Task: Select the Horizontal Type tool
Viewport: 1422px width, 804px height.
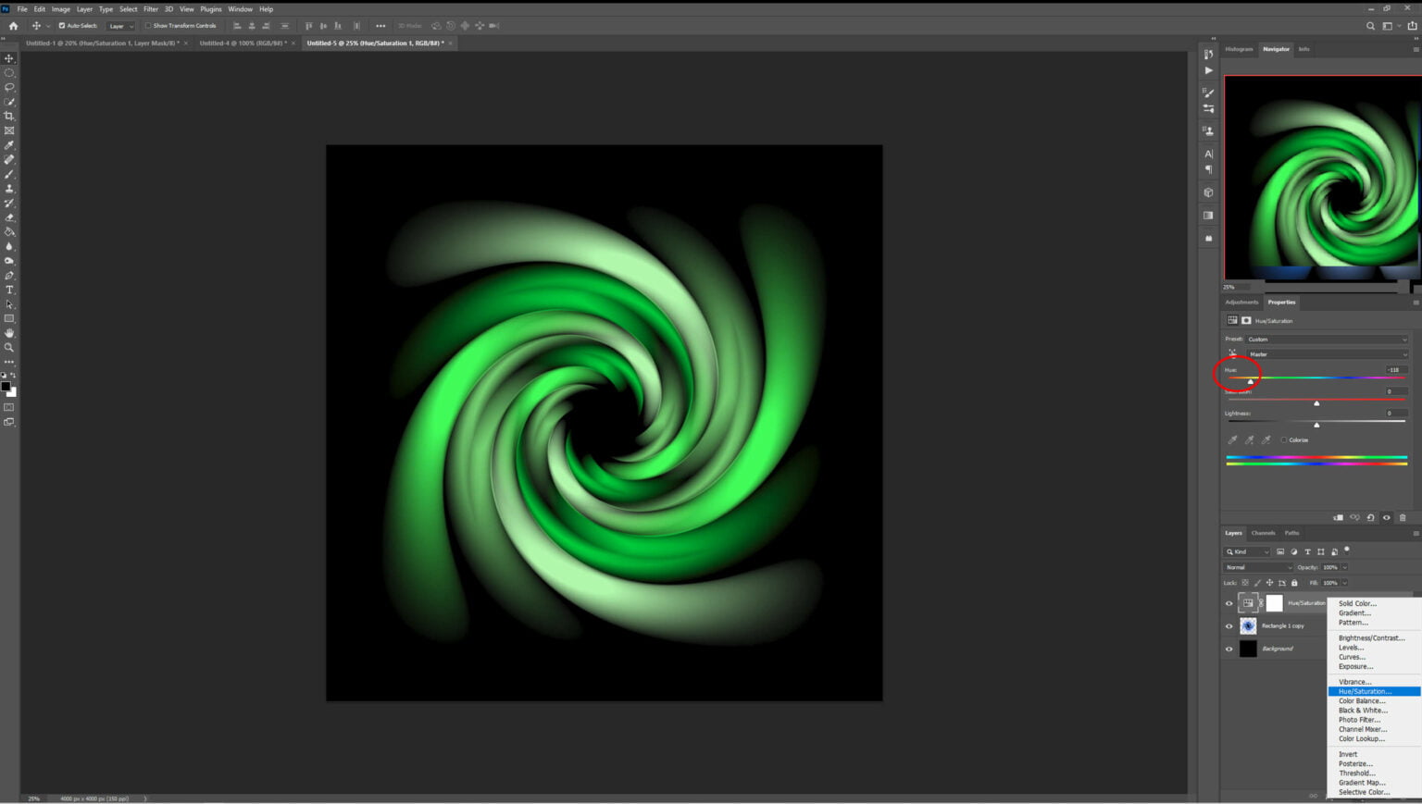Action: click(9, 289)
